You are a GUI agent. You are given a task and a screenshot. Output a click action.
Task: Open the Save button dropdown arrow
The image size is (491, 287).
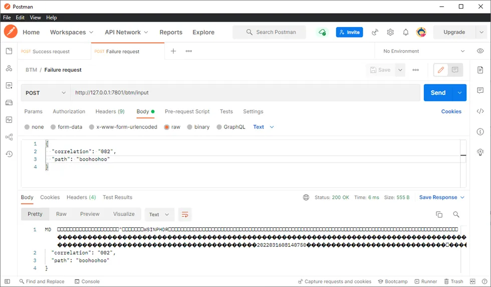400,70
